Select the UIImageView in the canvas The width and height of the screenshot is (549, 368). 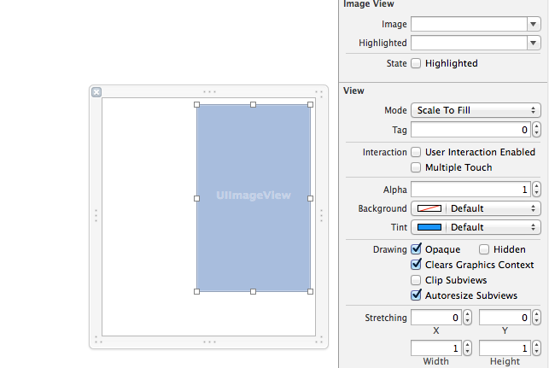pos(254,198)
